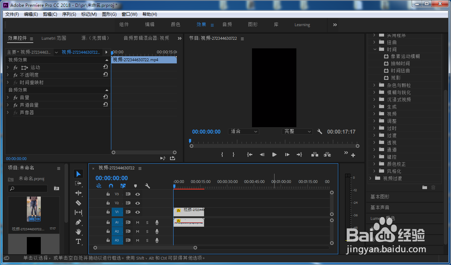The image size is (451, 265).
Task: Open timeline wrench display settings
Action: 147,186
